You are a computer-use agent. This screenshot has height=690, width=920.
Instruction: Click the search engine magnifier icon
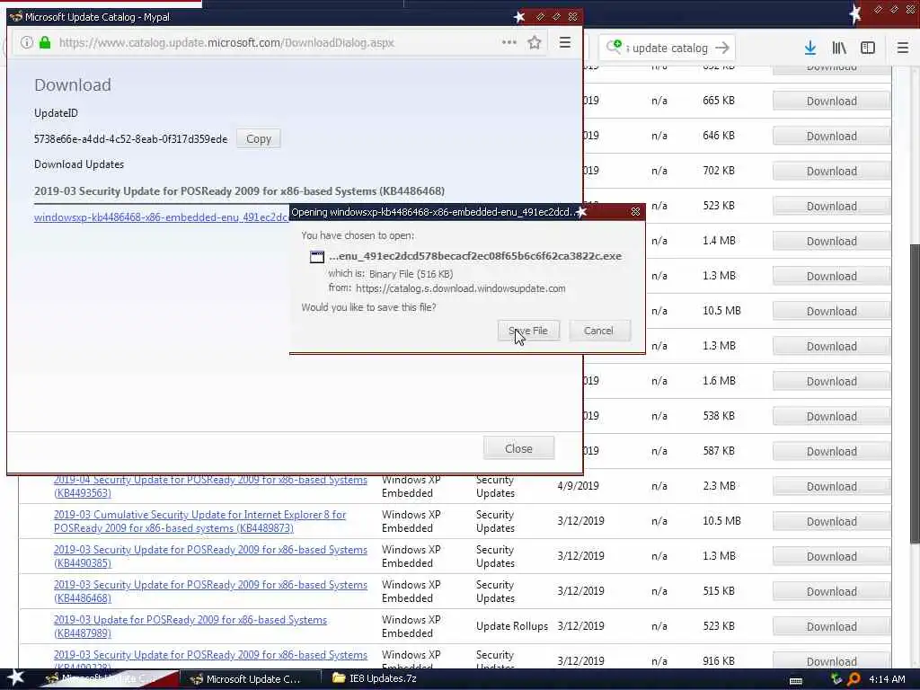click(614, 47)
